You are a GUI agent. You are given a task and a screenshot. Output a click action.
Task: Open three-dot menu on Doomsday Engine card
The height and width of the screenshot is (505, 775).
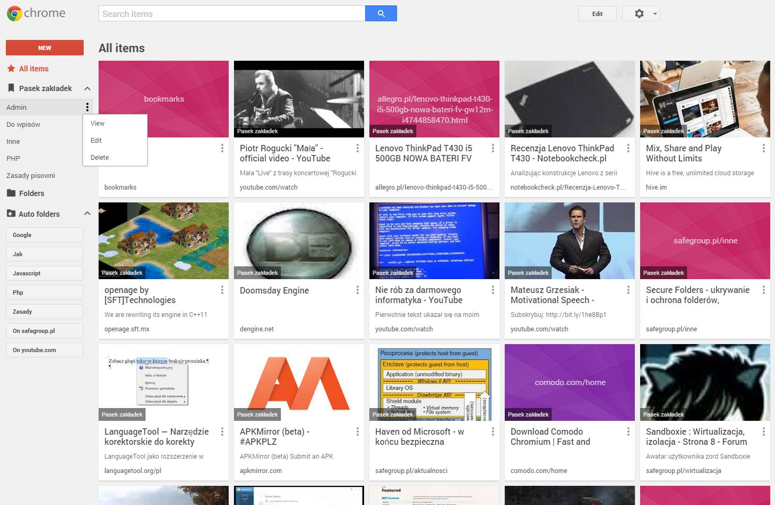click(x=358, y=290)
